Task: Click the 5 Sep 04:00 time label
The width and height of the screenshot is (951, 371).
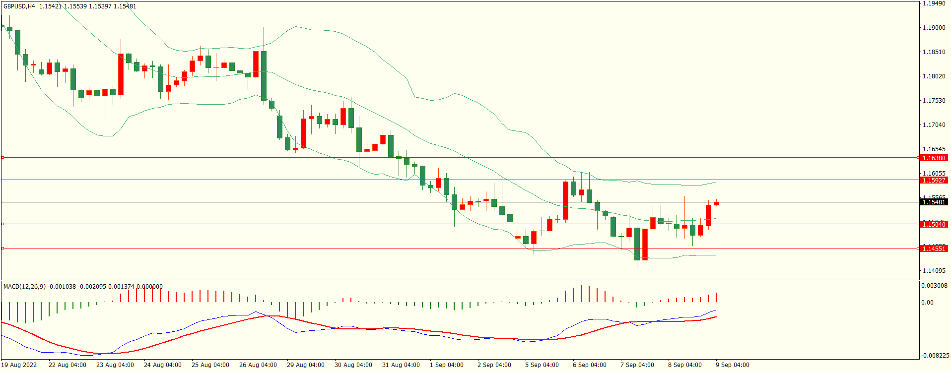Action: point(542,365)
